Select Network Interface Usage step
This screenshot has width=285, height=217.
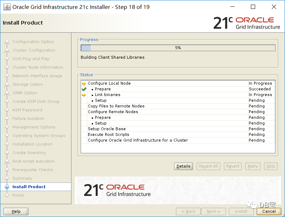pyautogui.click(x=37, y=76)
